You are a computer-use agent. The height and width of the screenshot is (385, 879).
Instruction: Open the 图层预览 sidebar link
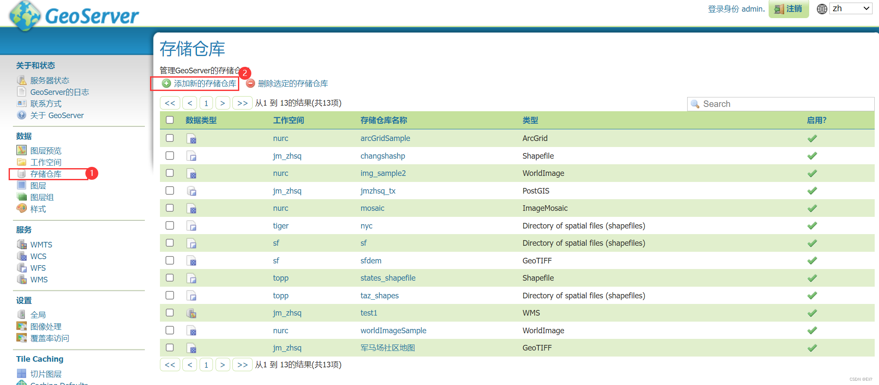[46, 150]
